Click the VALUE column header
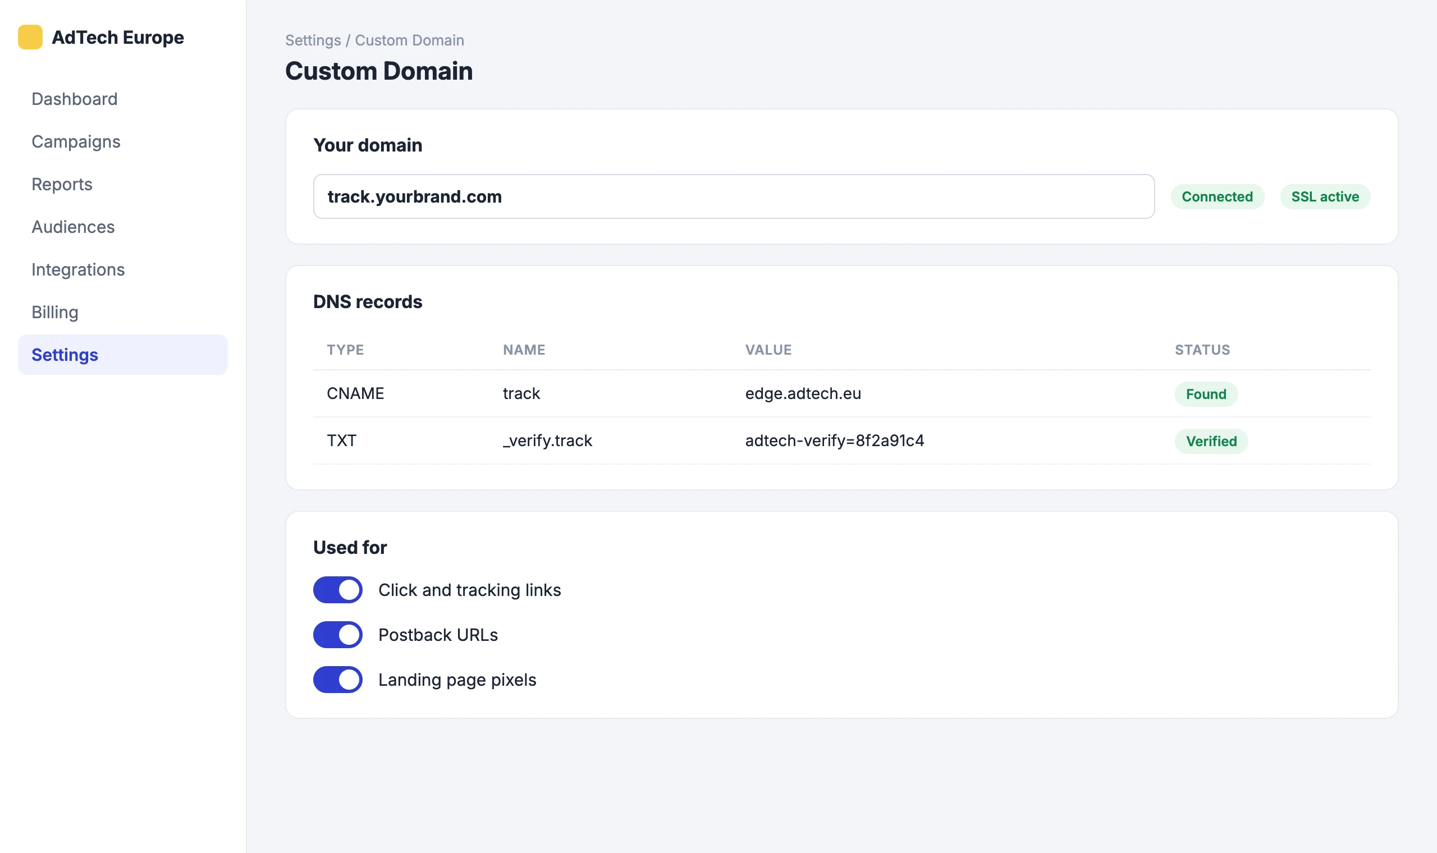Viewport: 1437px width, 853px height. (768, 350)
